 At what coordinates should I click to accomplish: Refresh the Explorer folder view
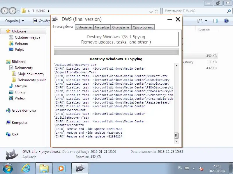tap(157, 11)
